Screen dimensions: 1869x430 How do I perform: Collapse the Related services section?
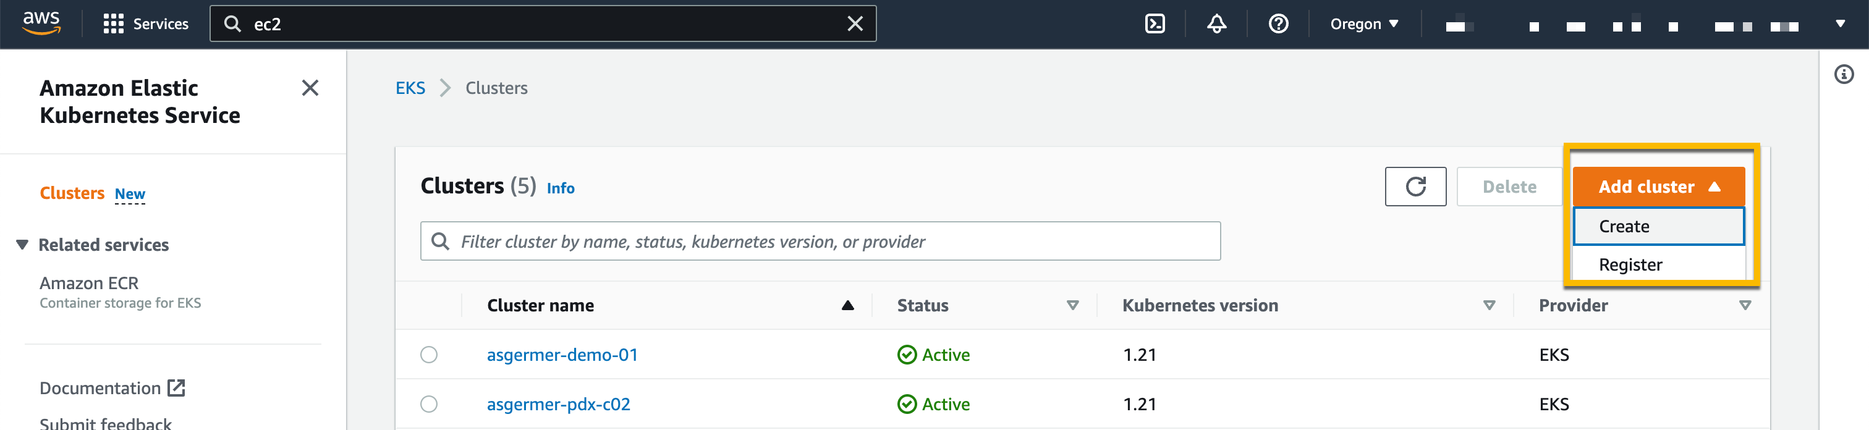22,245
